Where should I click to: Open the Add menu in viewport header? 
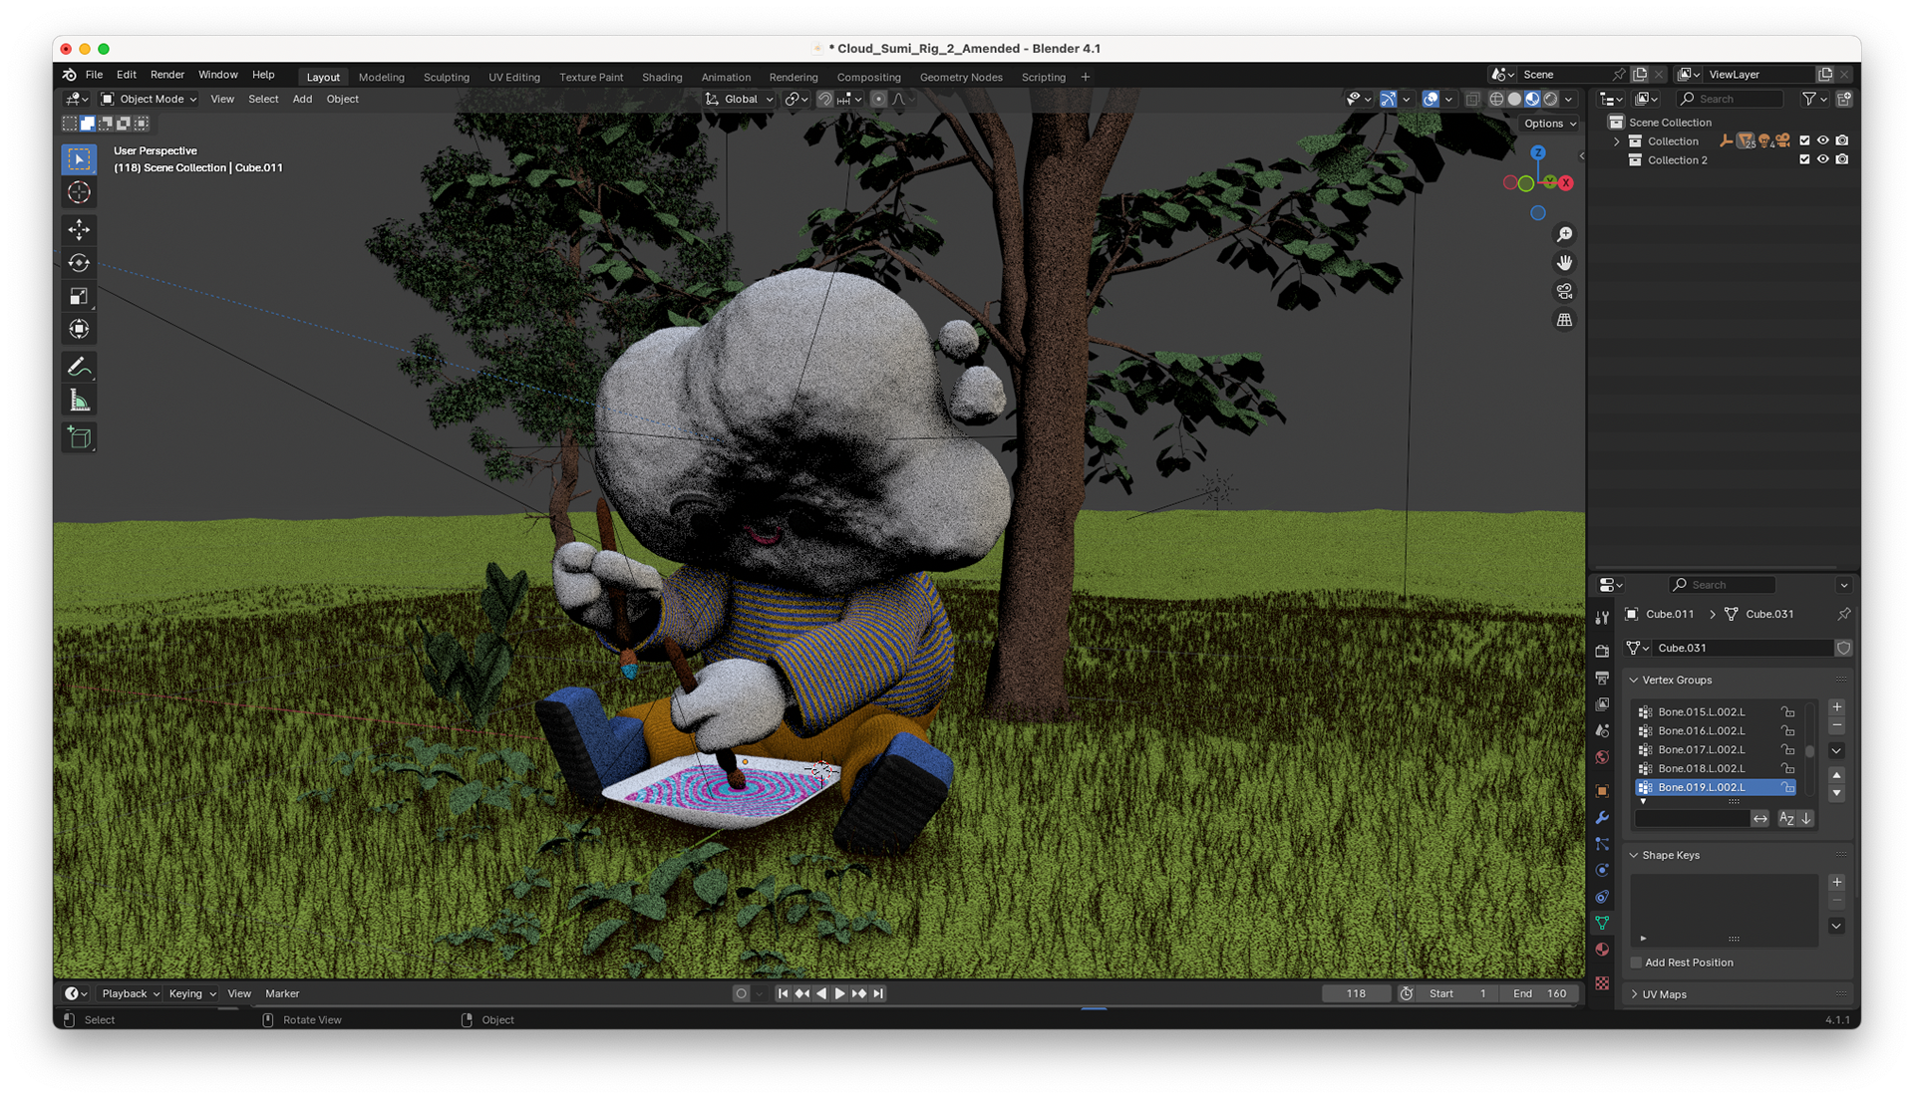302,99
